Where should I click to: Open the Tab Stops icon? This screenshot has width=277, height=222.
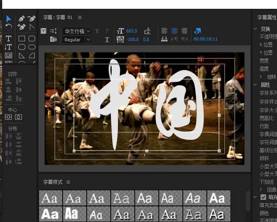pos(164,39)
